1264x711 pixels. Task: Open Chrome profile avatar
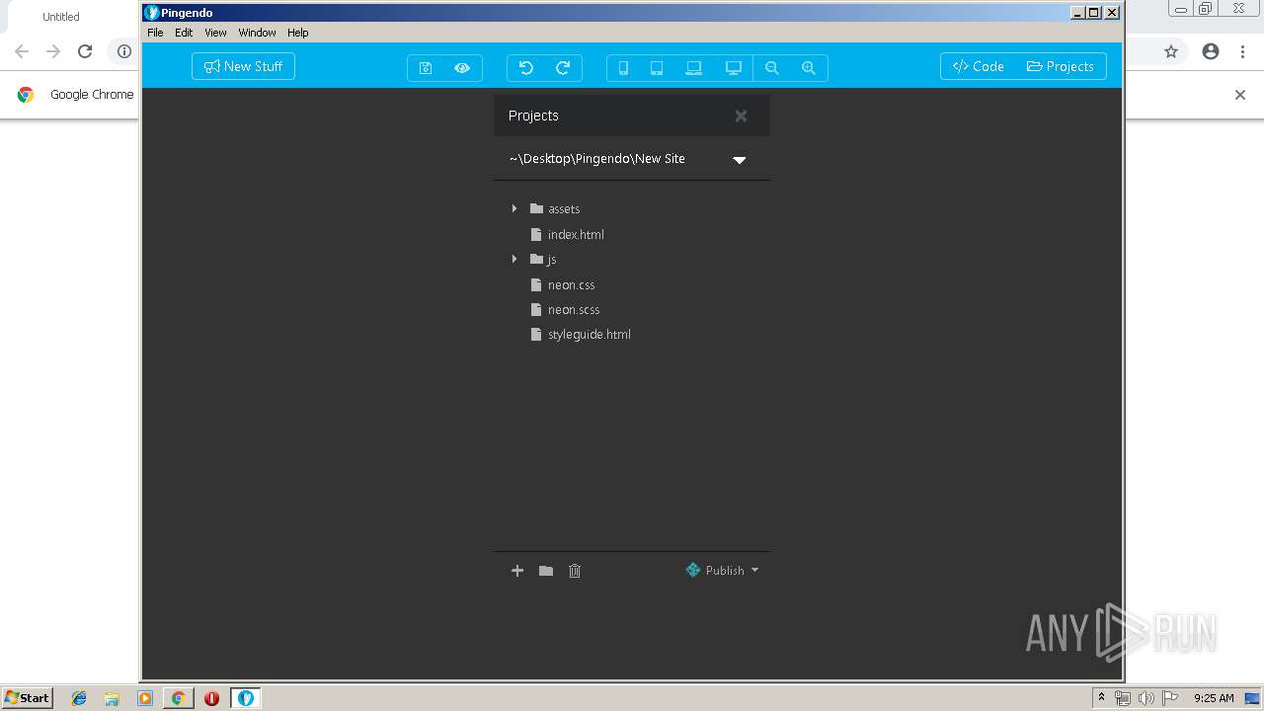click(1211, 51)
